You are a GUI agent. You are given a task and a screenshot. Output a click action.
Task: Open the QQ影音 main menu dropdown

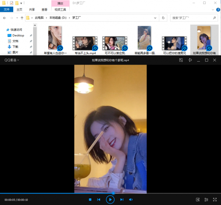pos(12,60)
